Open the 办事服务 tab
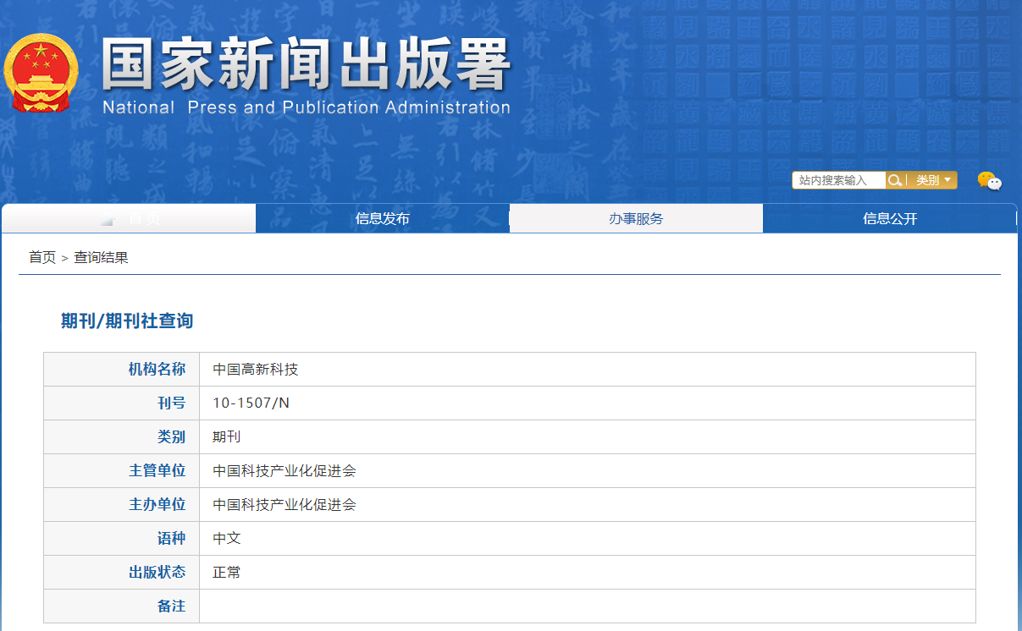Viewport: 1022px width, 631px height. click(636, 219)
